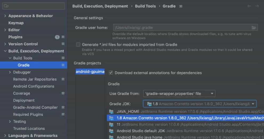Open the Gradle JDK combo box
264x139 pixels.
(200, 104)
